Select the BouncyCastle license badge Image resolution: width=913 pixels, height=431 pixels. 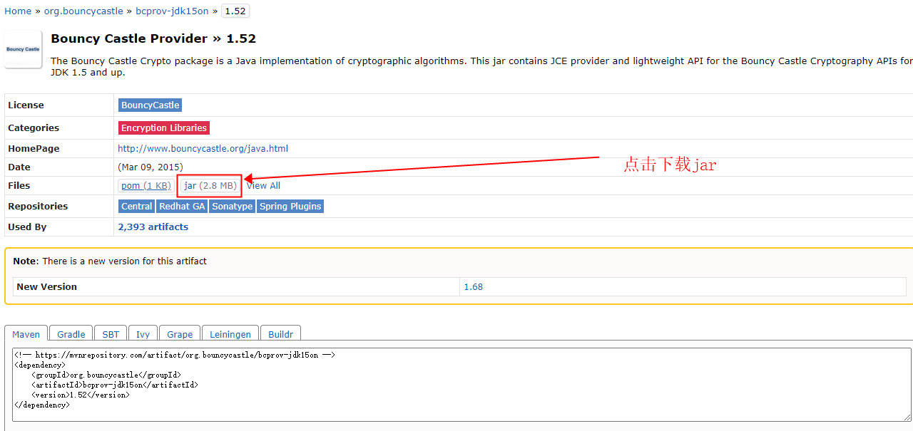150,105
